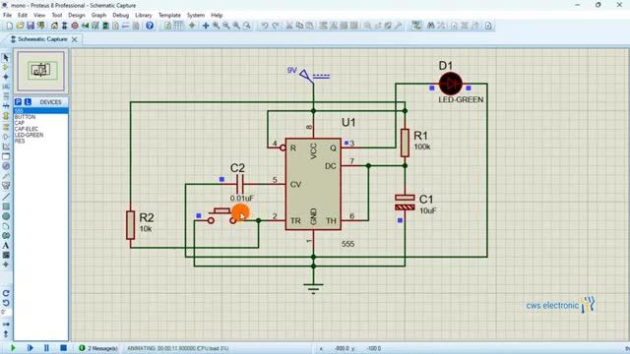Open the File menu
The height and width of the screenshot is (354, 630).
click(8, 16)
